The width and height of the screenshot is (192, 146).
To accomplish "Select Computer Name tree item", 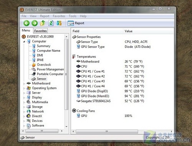I will [48, 51].
